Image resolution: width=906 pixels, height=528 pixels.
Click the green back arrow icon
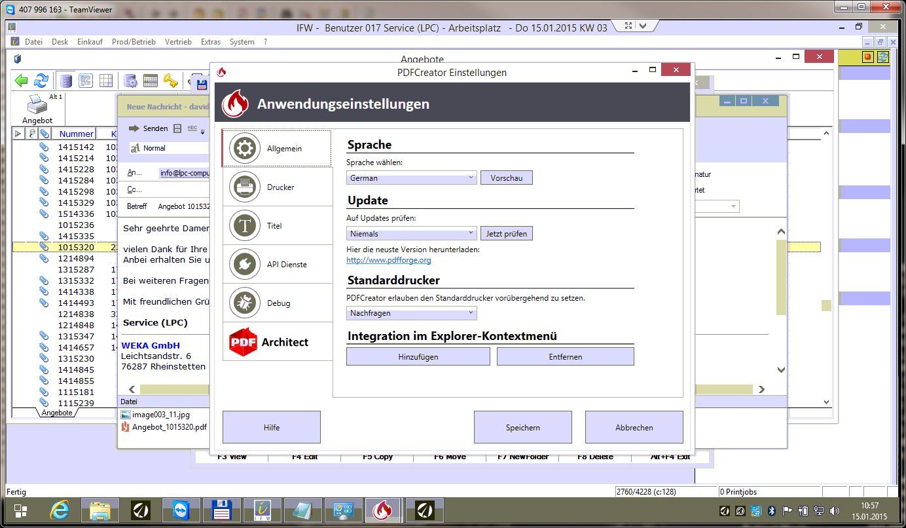point(22,81)
